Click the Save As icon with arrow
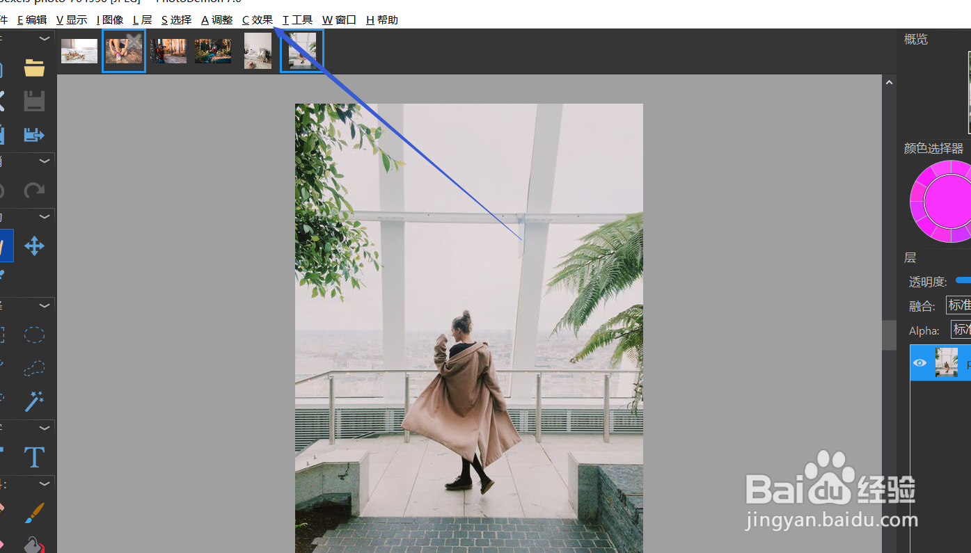The width and height of the screenshot is (971, 553). [34, 135]
